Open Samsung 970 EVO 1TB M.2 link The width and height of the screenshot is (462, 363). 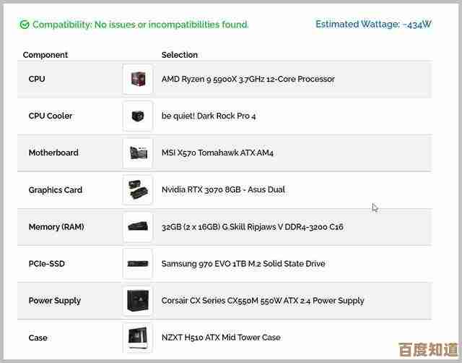point(243,264)
